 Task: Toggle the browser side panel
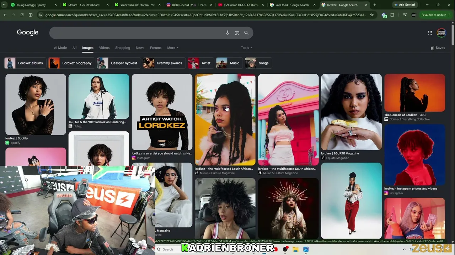click(x=31, y=15)
